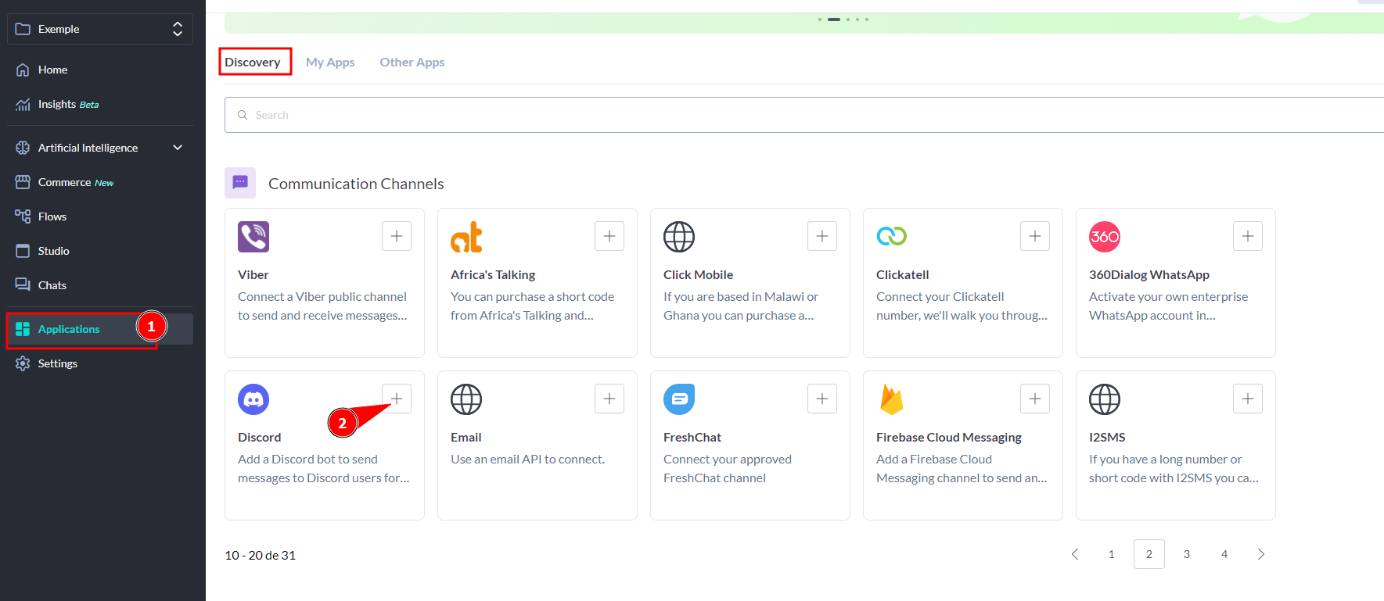
Task: Add Click Mobile channel via plus button
Action: tap(822, 236)
